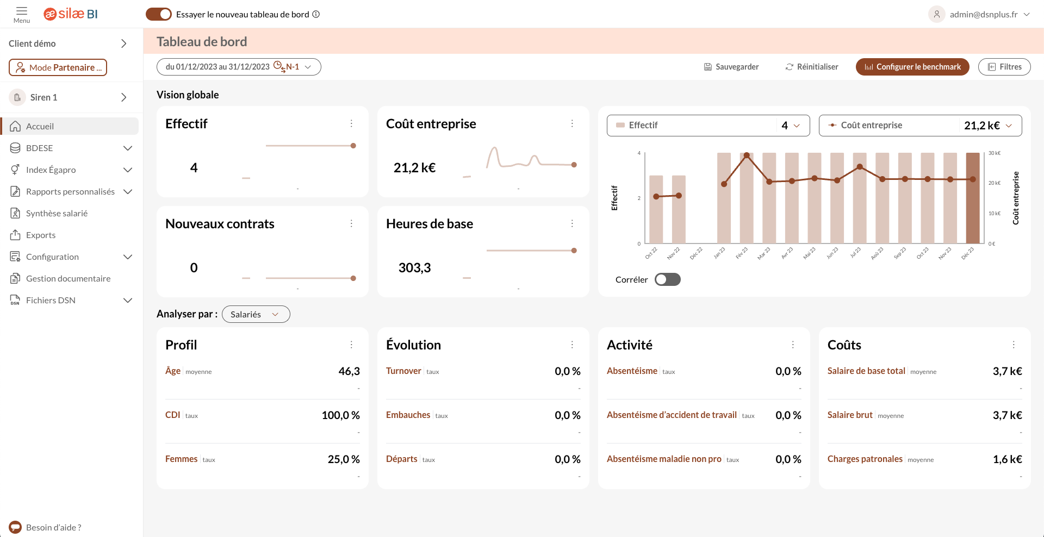Open Coûts card options menu
Image resolution: width=1044 pixels, height=537 pixels.
pos(1014,345)
